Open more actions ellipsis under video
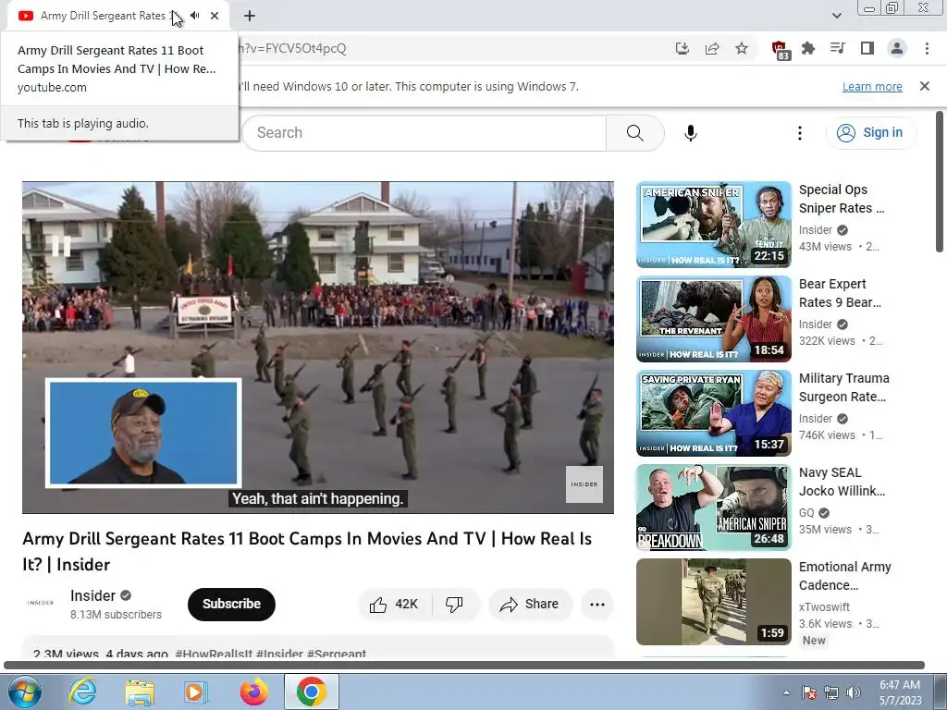Image resolution: width=947 pixels, height=710 pixels. (597, 604)
